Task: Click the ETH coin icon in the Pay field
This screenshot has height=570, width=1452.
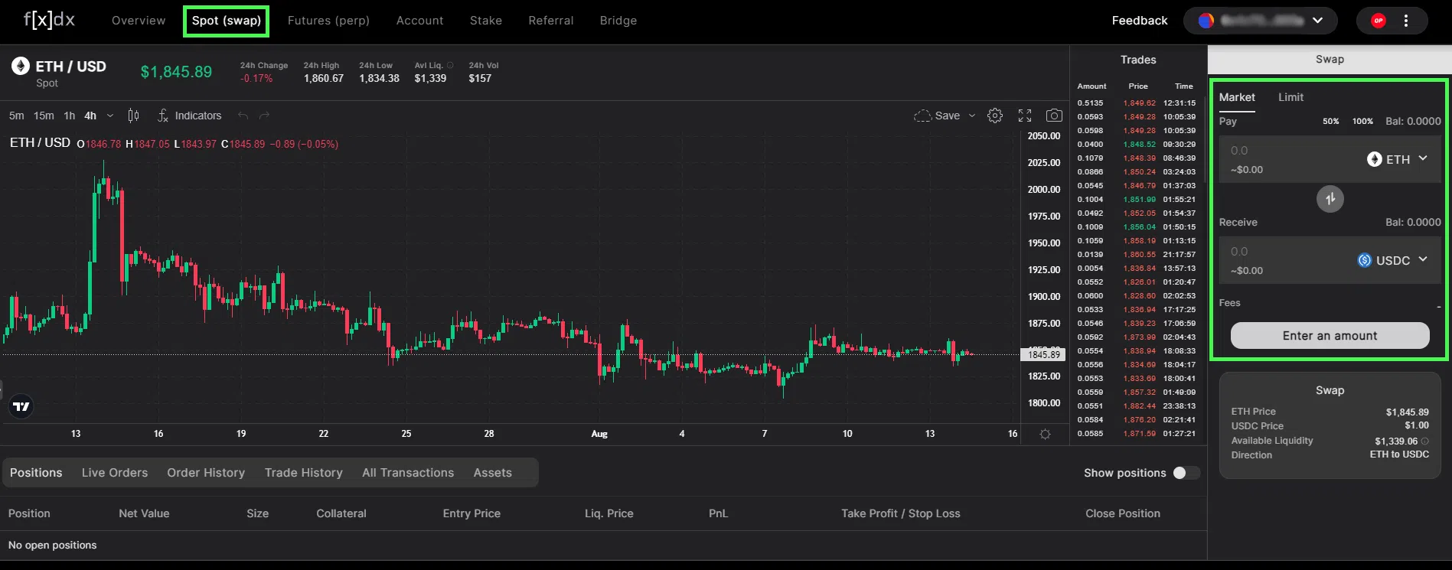Action: click(1375, 159)
